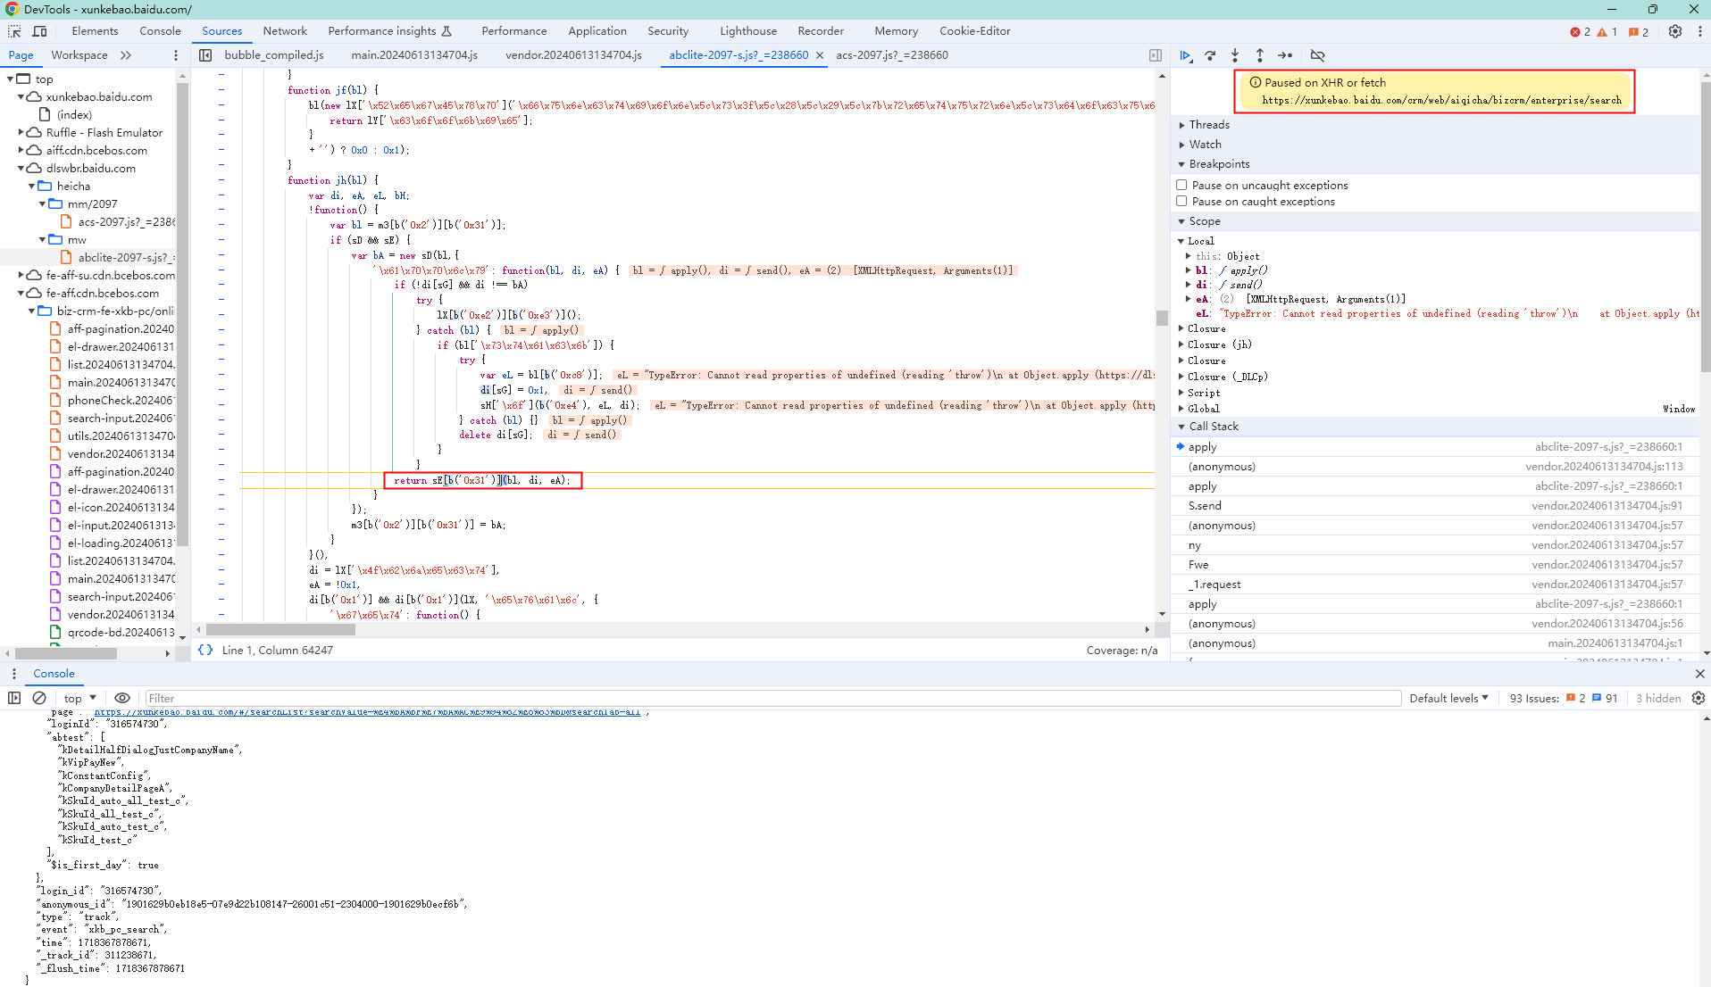Deactivate breakpoints icon

tap(1317, 55)
